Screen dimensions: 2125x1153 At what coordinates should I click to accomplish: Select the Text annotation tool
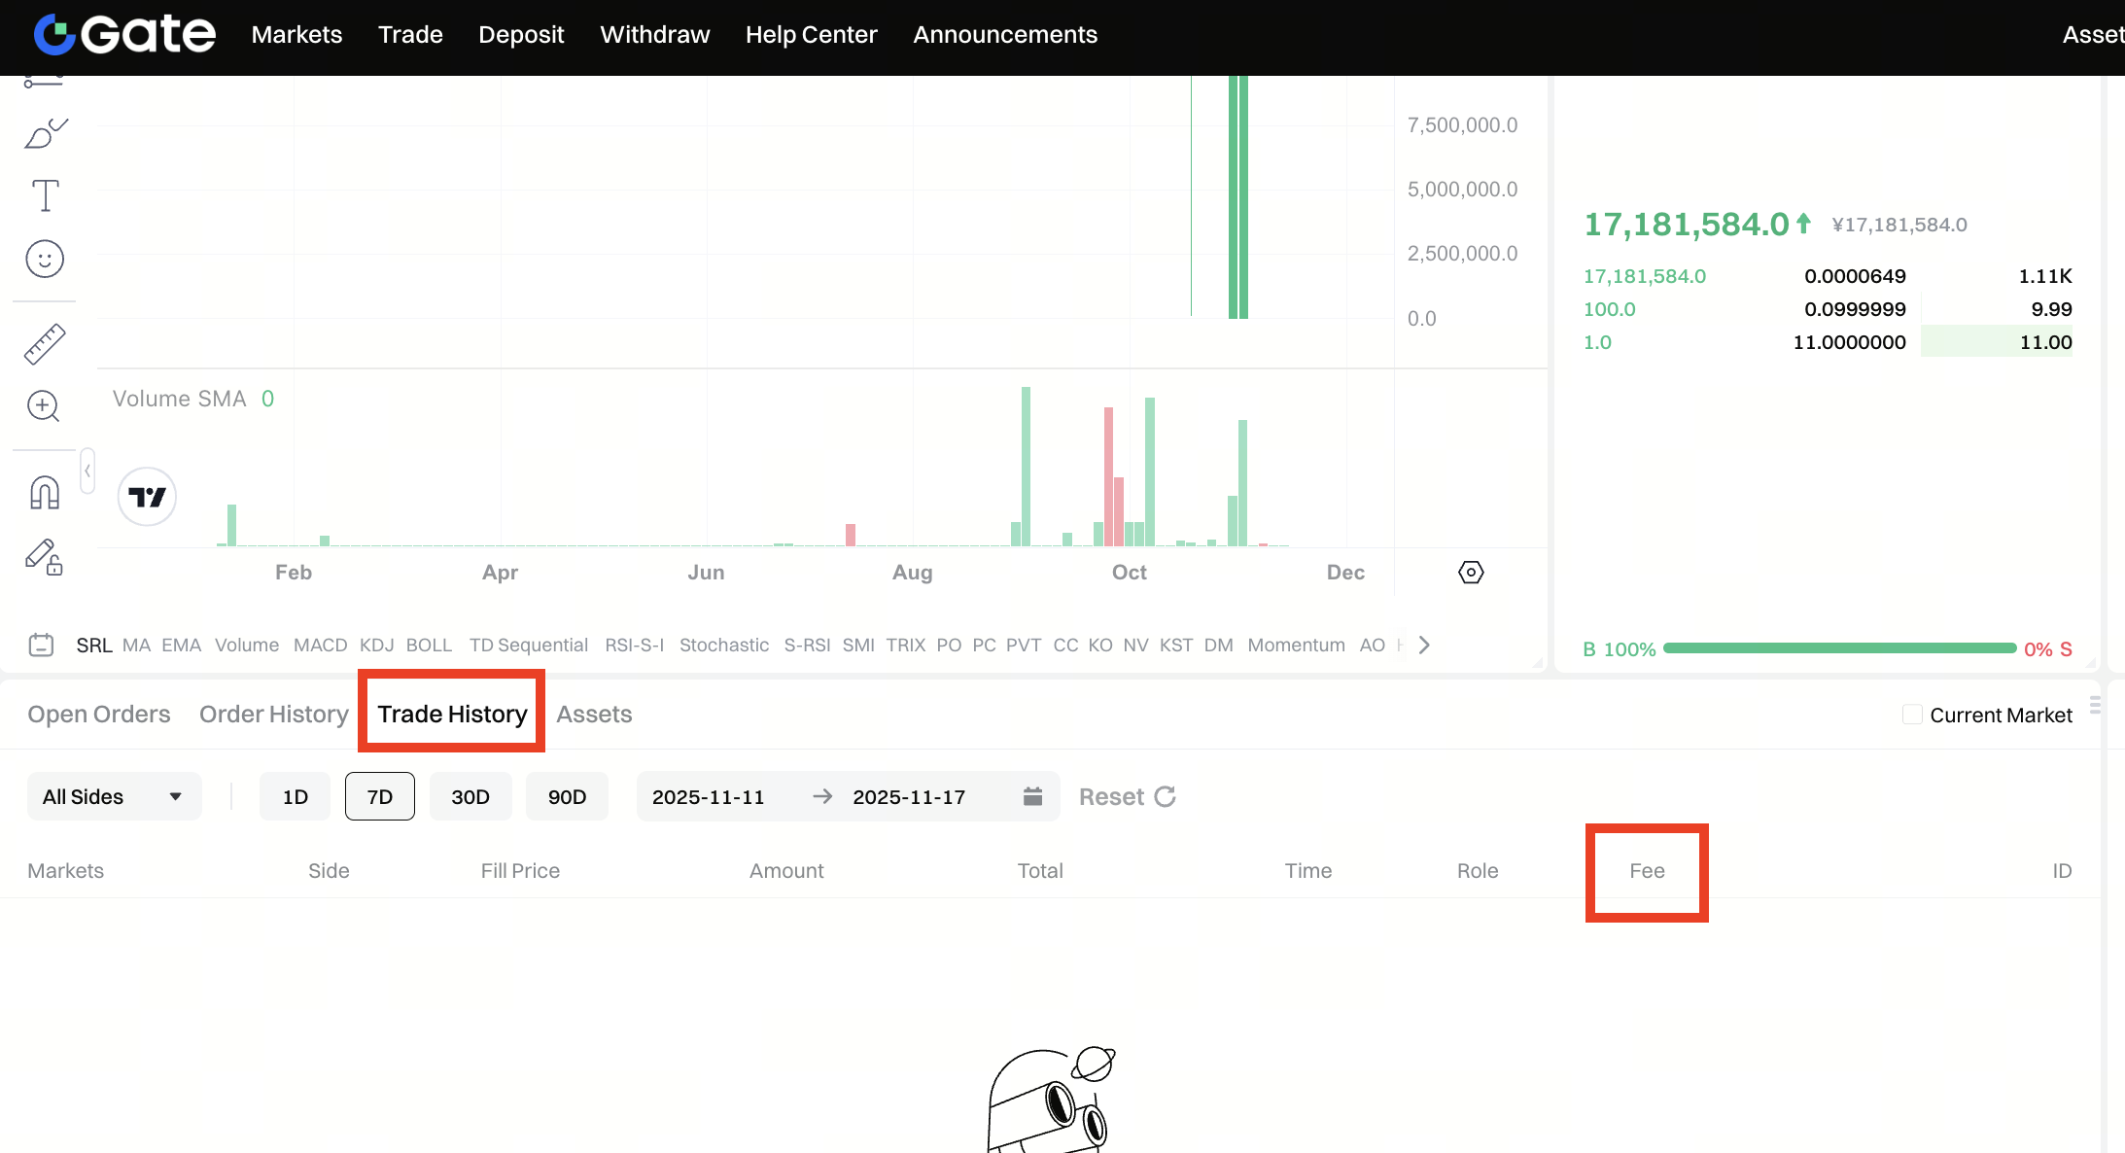click(45, 195)
